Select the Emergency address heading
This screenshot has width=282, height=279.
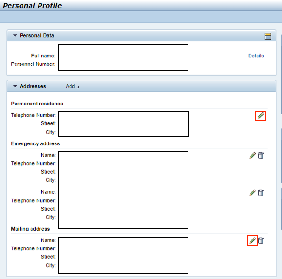coord(35,143)
